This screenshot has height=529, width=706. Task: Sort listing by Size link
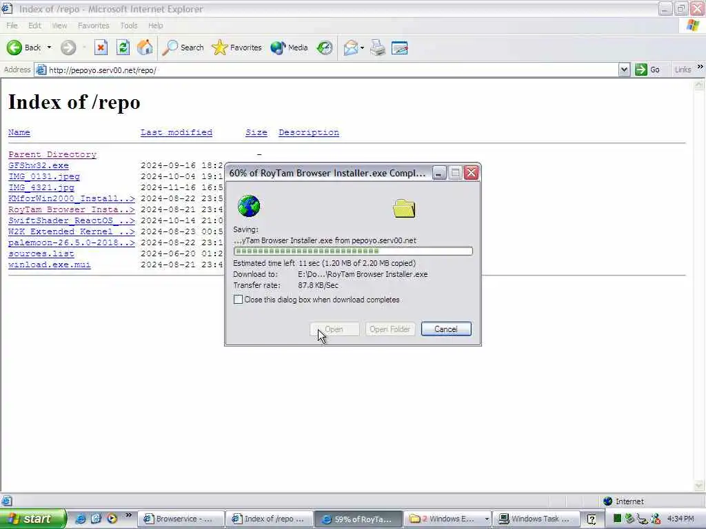256,132
